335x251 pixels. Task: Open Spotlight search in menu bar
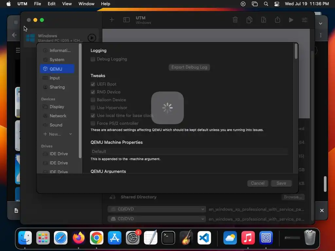[x=266, y=4]
